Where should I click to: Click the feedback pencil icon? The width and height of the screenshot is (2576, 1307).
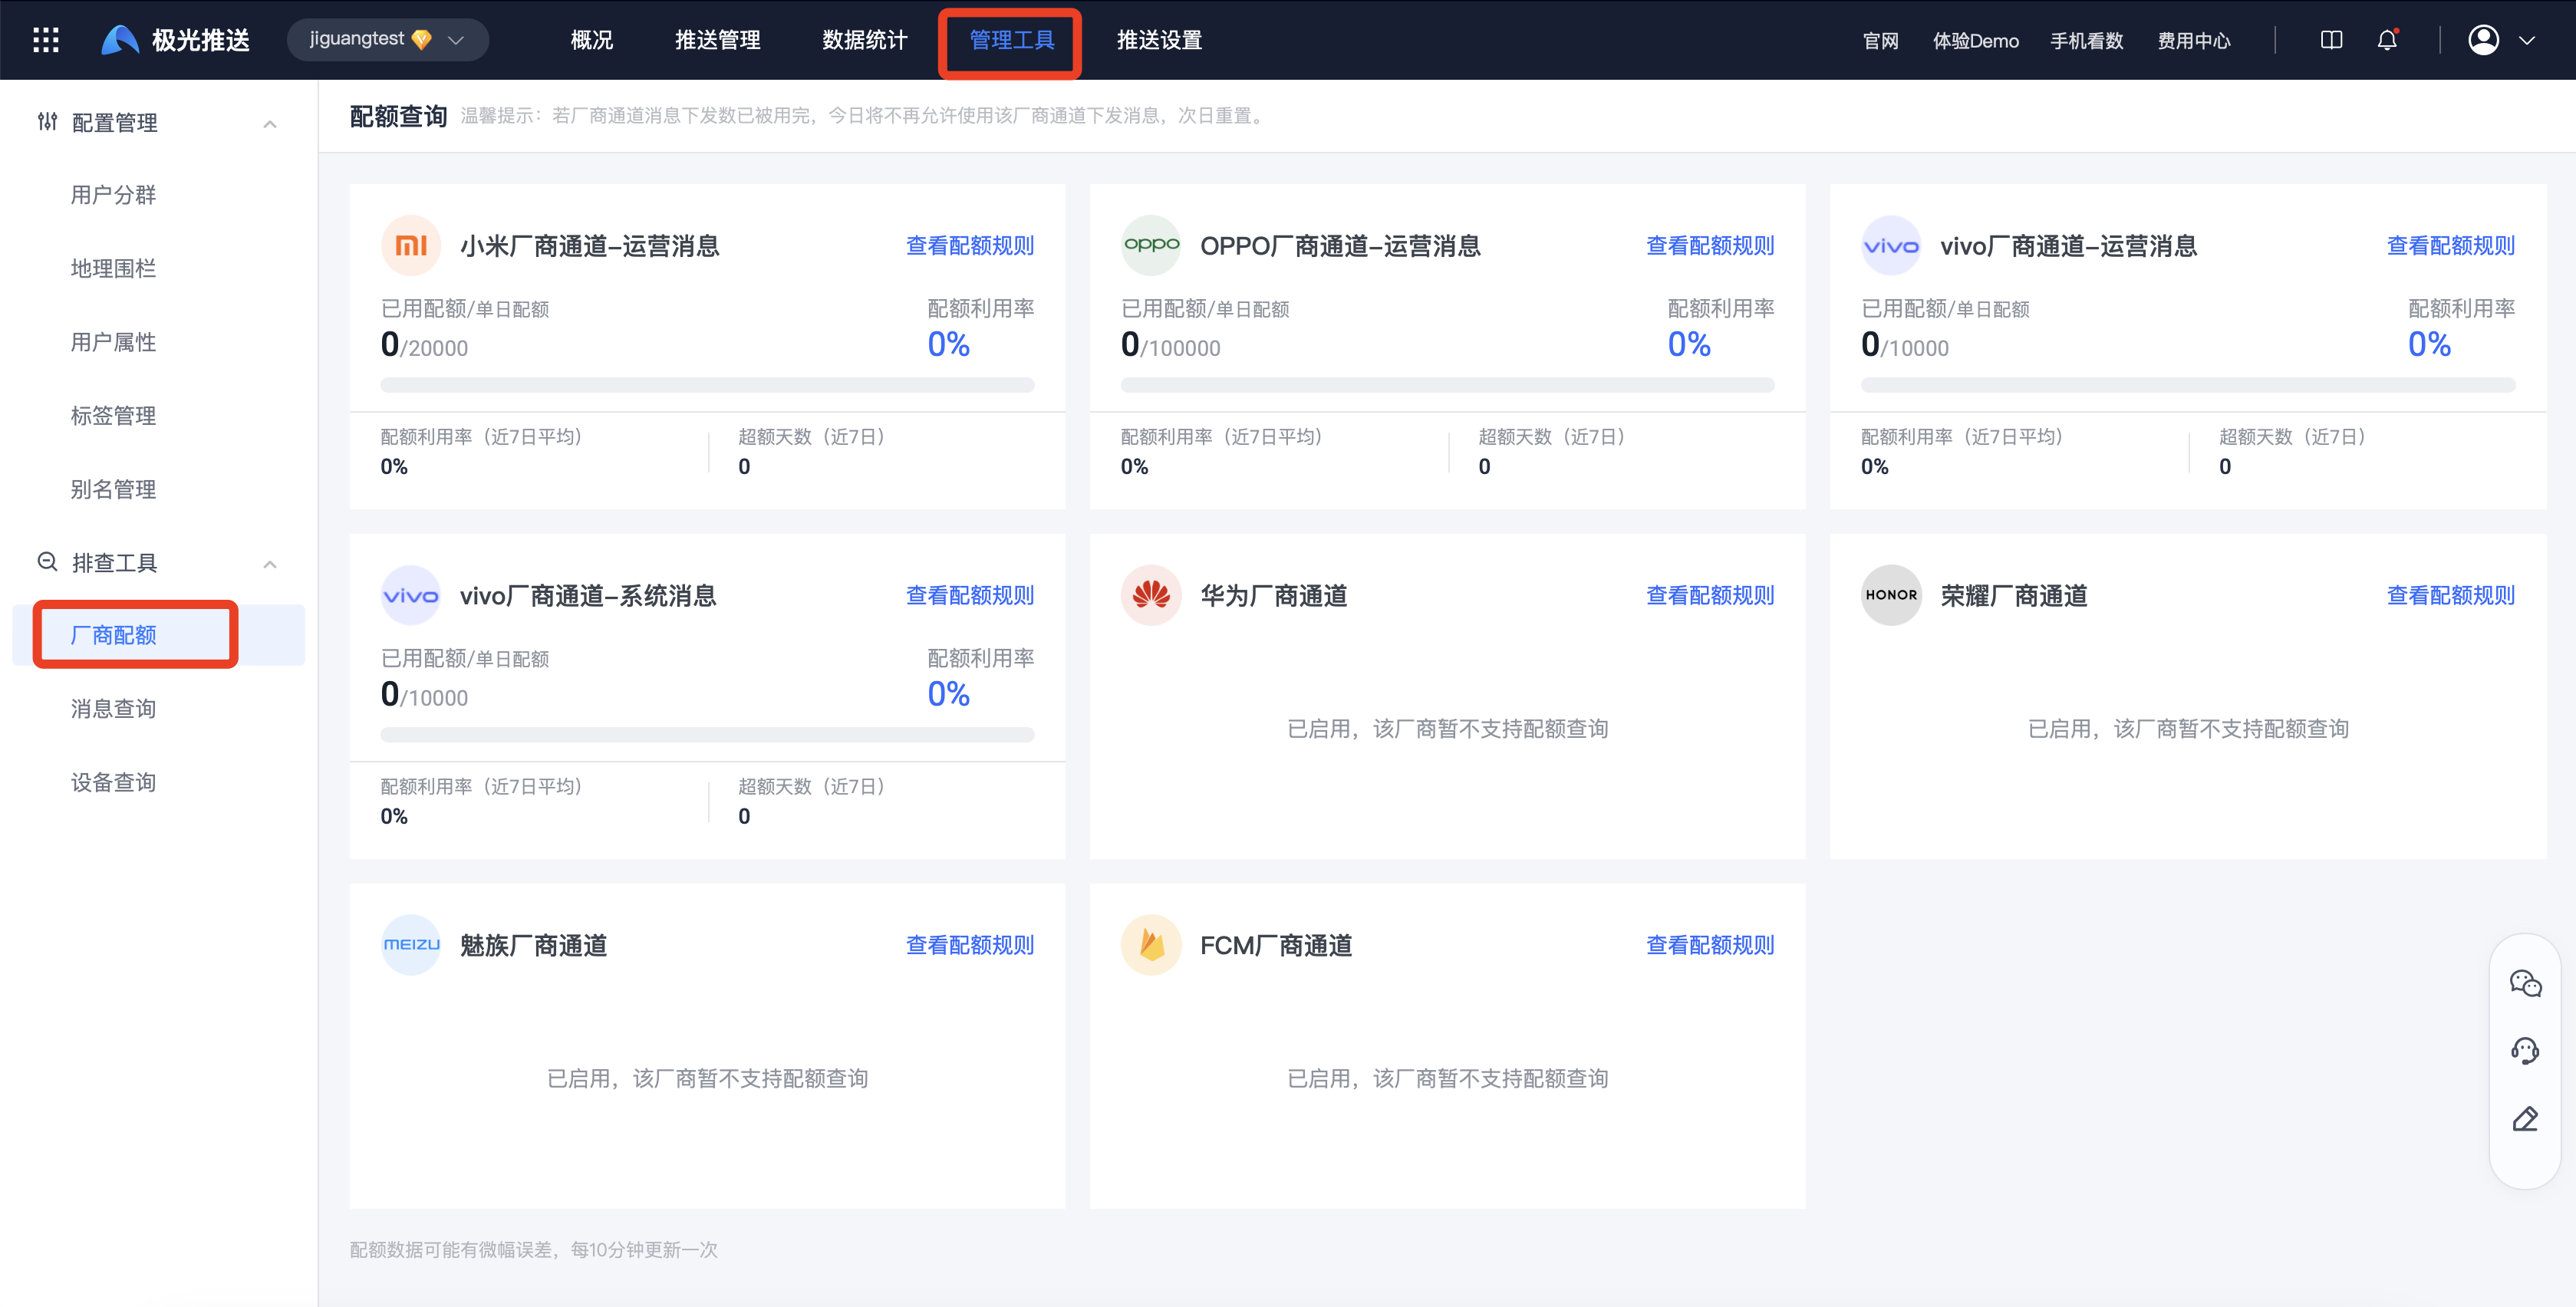pos(2525,1119)
